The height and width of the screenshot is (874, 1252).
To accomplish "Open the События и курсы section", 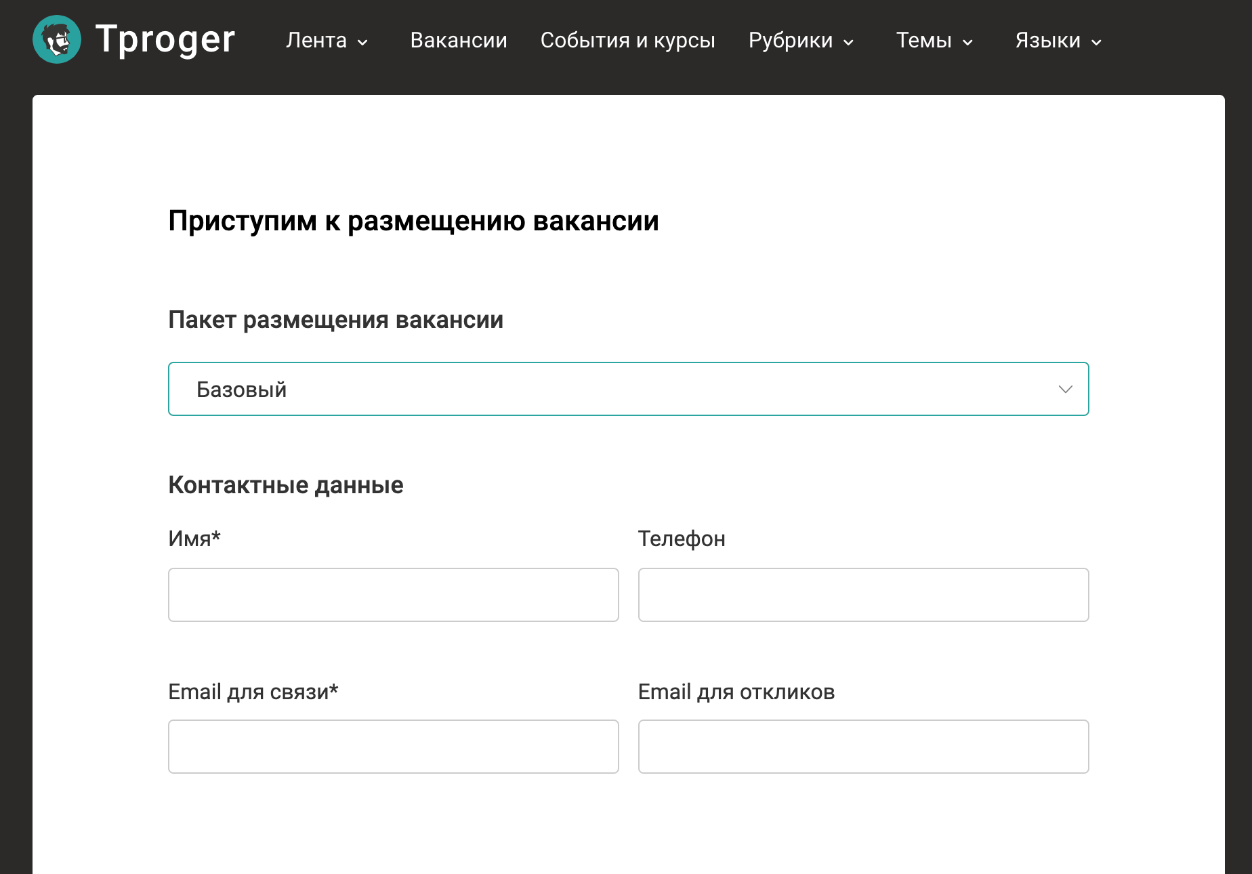I will point(628,41).
